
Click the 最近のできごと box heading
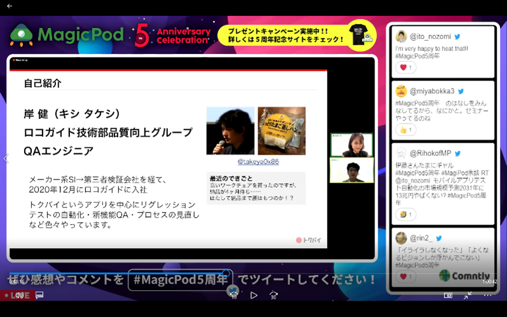pyautogui.click(x=231, y=178)
